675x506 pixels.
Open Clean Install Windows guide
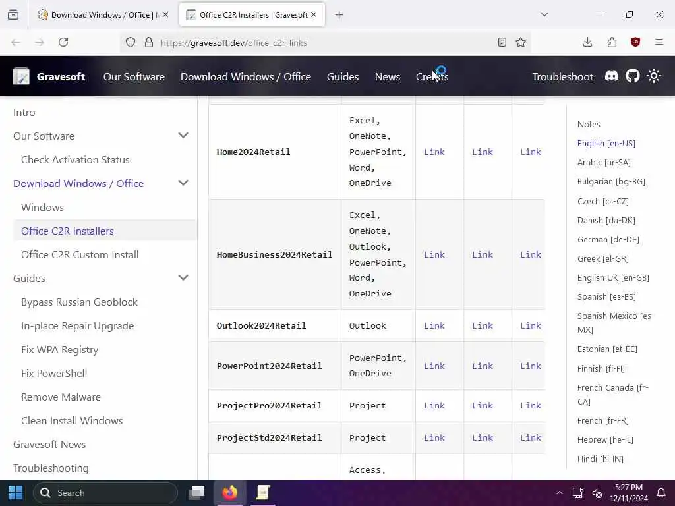pos(72,420)
